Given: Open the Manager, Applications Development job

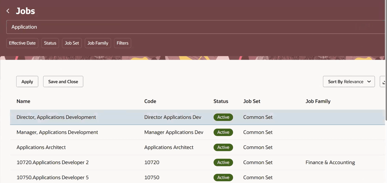Looking at the screenshot, I should coord(57,132).
